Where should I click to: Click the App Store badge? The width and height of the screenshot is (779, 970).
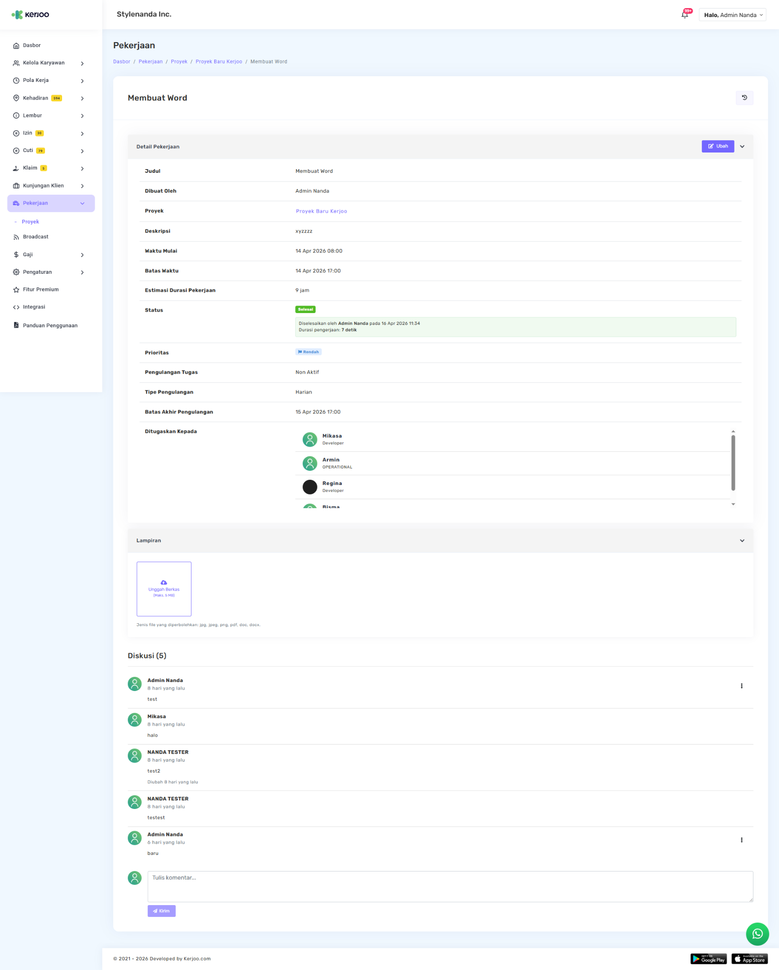coord(749,959)
